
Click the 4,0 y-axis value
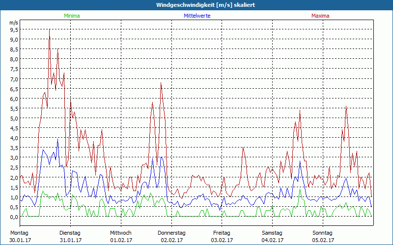(x=14, y=138)
